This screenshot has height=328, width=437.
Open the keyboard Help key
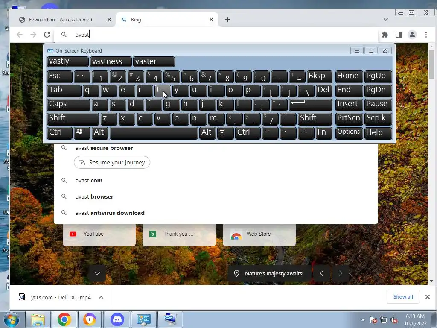[378, 133]
